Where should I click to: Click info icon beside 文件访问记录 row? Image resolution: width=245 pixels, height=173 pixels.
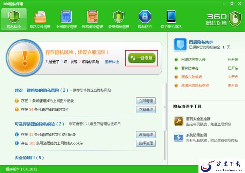click(17, 134)
